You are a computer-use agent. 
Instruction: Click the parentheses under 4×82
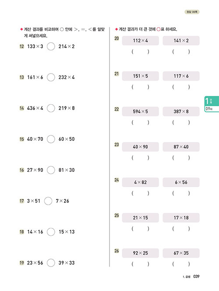140,193
